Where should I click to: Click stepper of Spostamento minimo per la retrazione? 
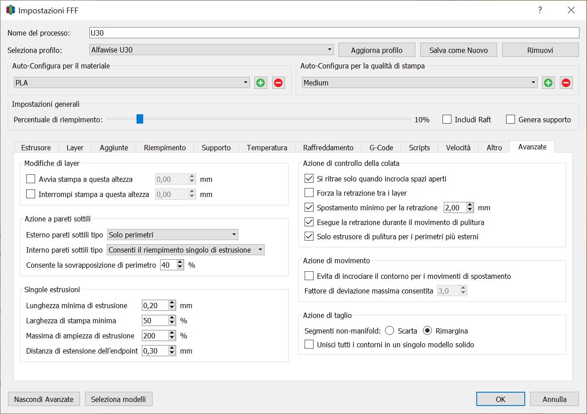pos(470,207)
